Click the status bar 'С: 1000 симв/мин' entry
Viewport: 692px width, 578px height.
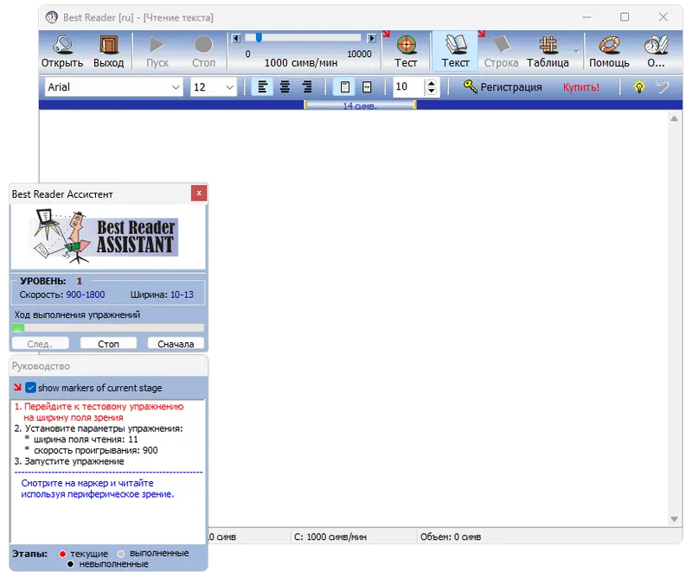[330, 537]
